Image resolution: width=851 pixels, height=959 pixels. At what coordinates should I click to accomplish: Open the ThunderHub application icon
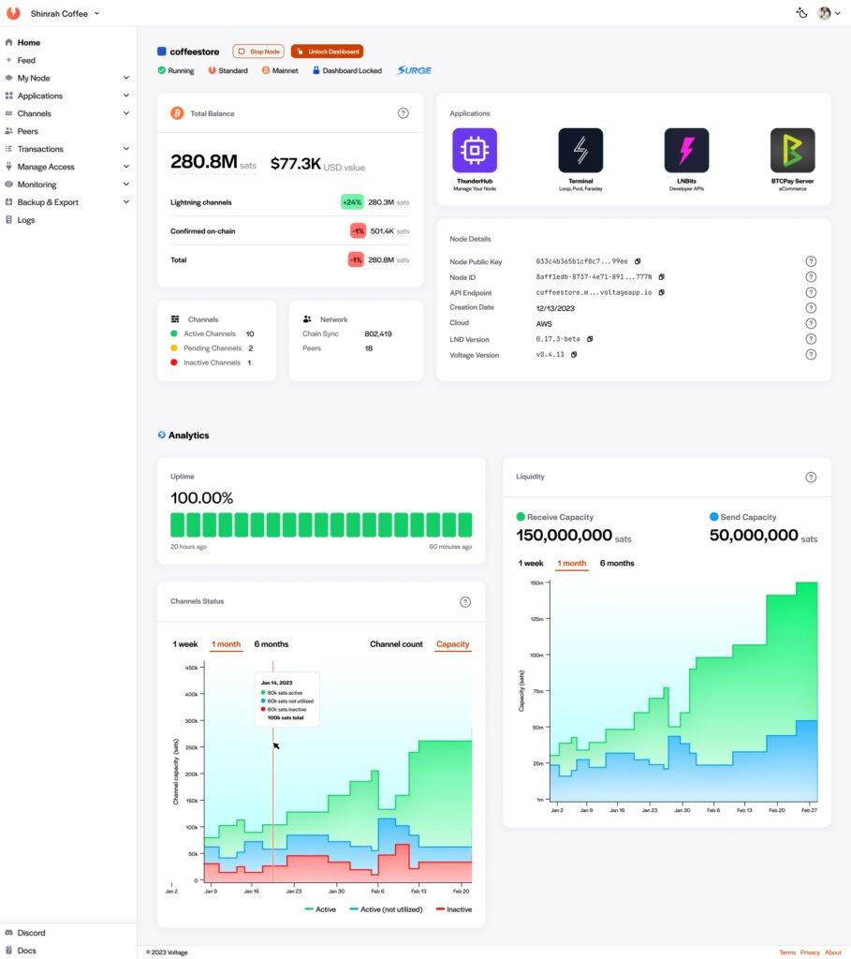475,151
